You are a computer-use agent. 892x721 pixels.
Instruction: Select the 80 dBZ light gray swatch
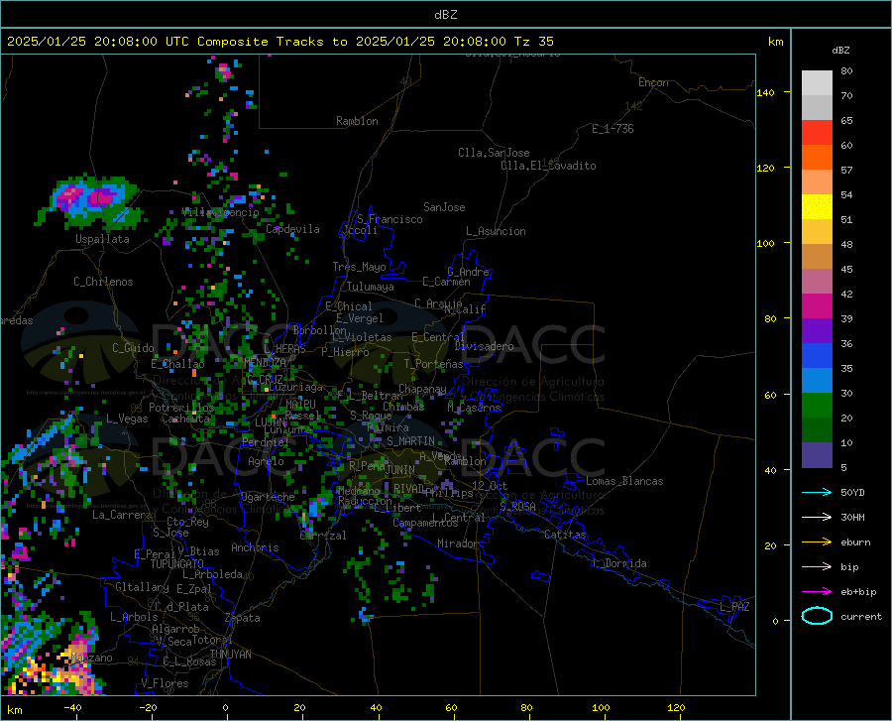point(817,82)
